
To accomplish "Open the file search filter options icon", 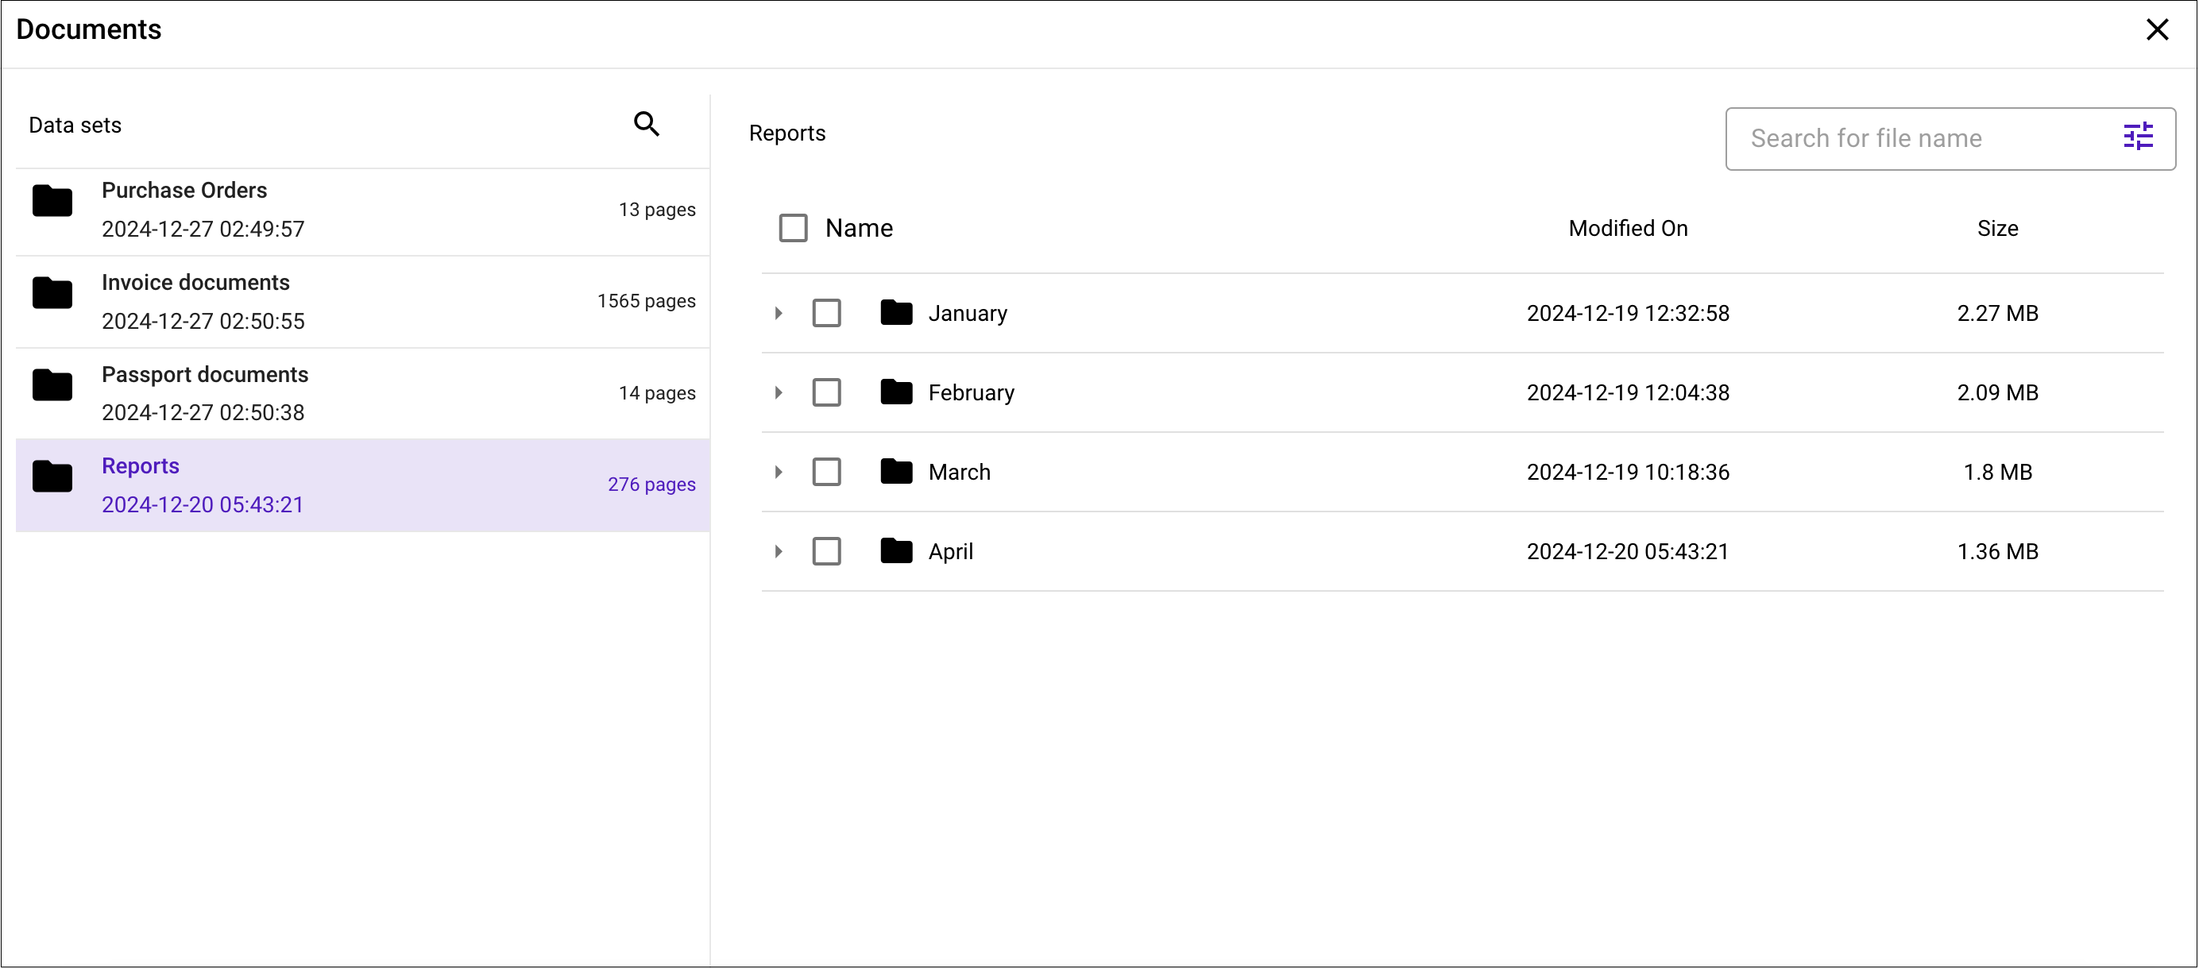I will 2138,137.
